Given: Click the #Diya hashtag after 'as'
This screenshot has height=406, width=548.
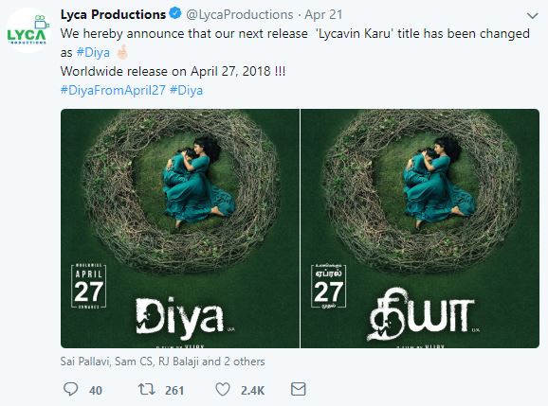Looking at the screenshot, I should (x=93, y=53).
